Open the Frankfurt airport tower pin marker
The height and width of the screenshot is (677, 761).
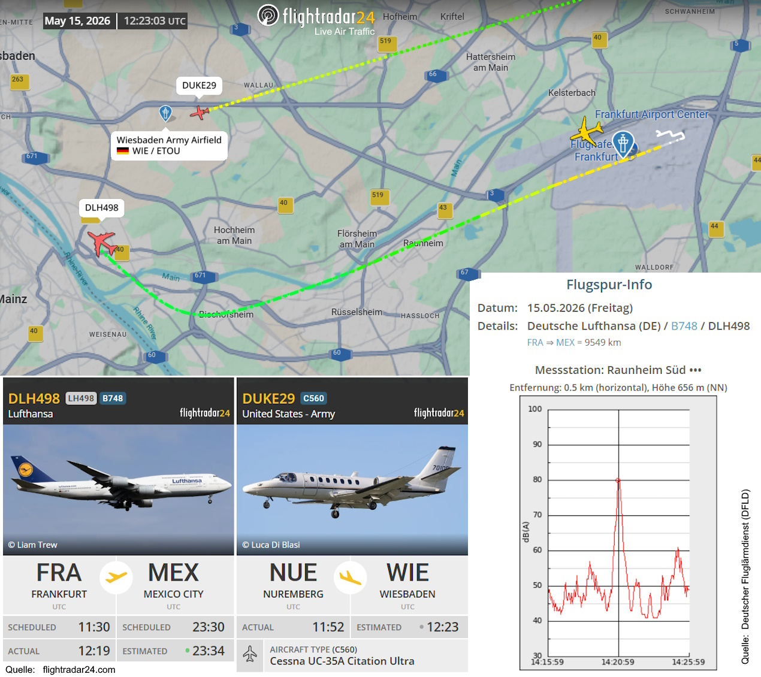tap(623, 145)
